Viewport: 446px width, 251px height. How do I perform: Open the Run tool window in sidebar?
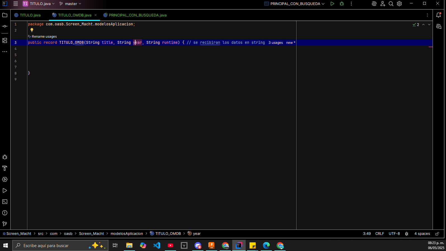coord(5,190)
